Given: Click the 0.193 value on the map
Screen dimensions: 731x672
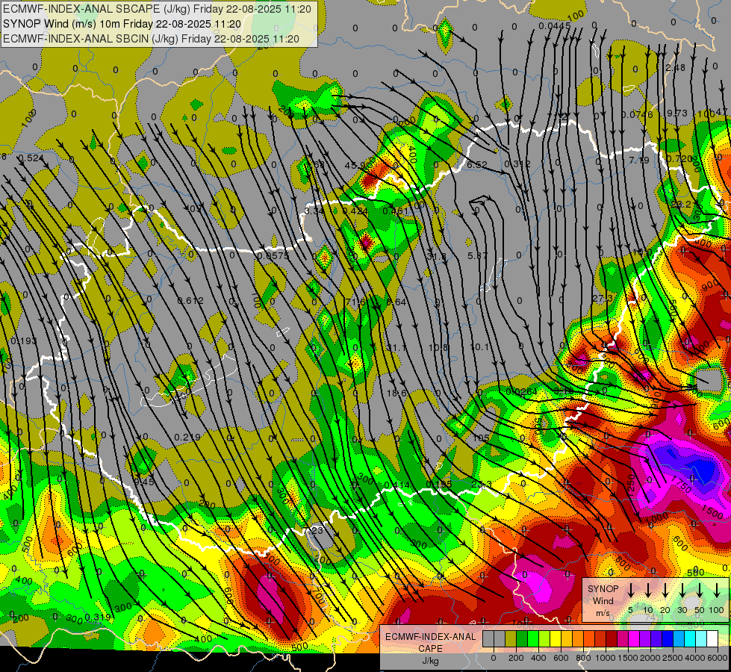Looking at the screenshot, I should coord(23,341).
